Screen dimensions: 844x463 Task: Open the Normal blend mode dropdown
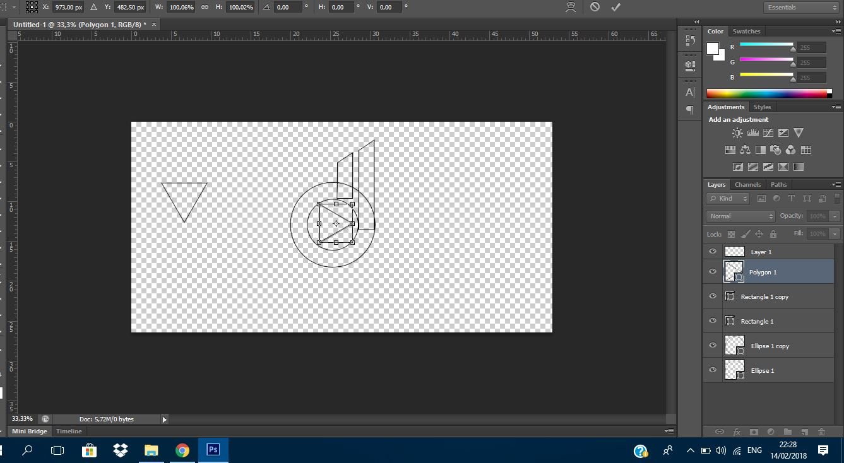(740, 216)
